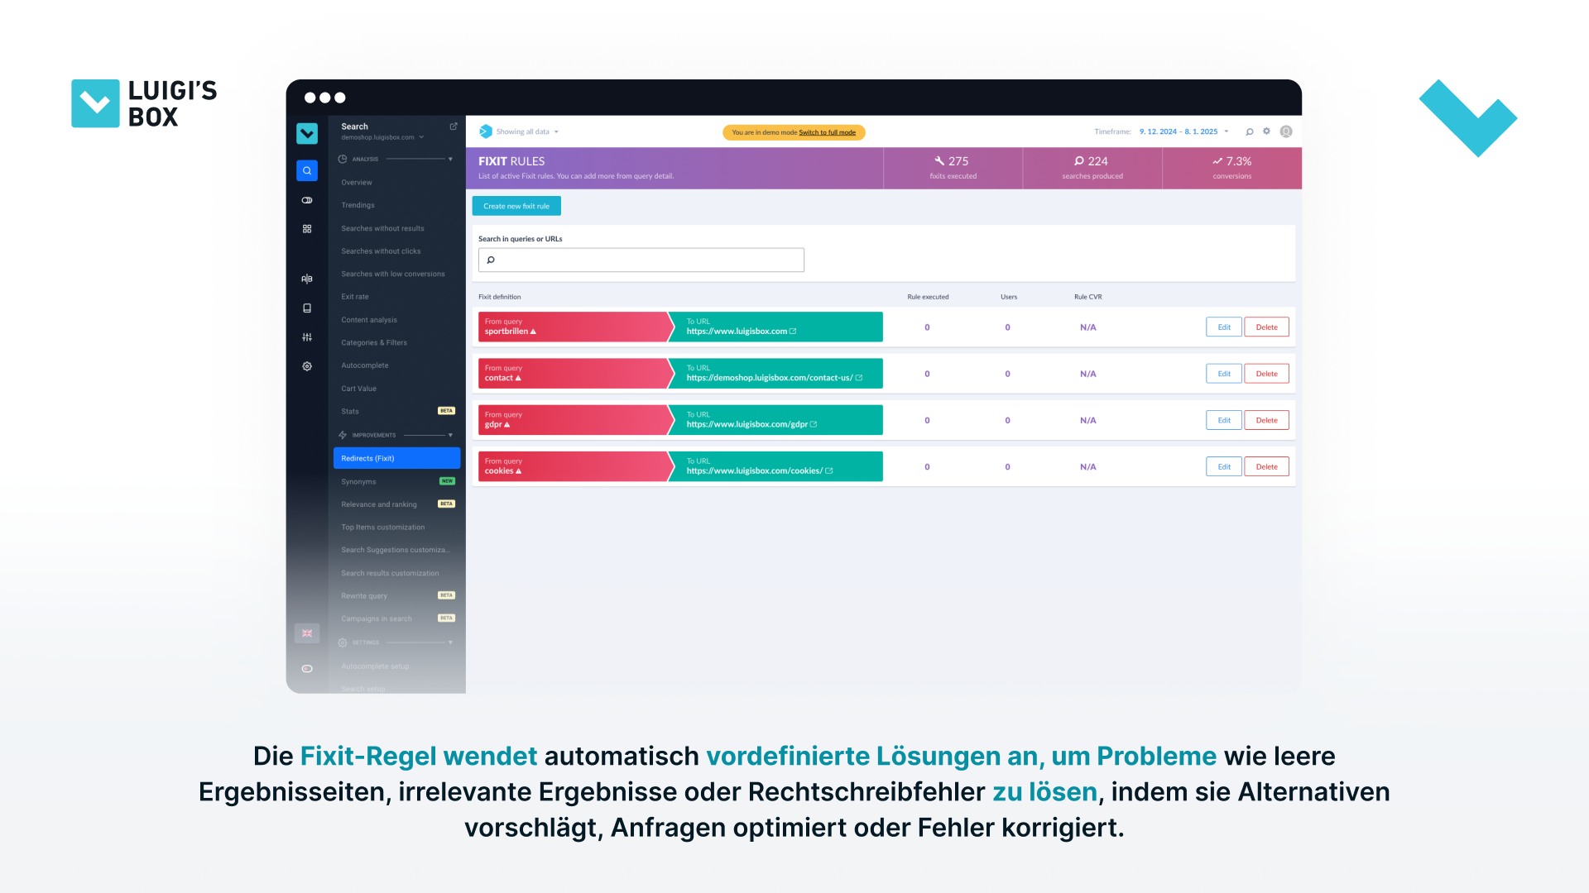Click the user avatar icon top right
Image resolution: width=1589 pixels, height=893 pixels.
(x=1286, y=131)
